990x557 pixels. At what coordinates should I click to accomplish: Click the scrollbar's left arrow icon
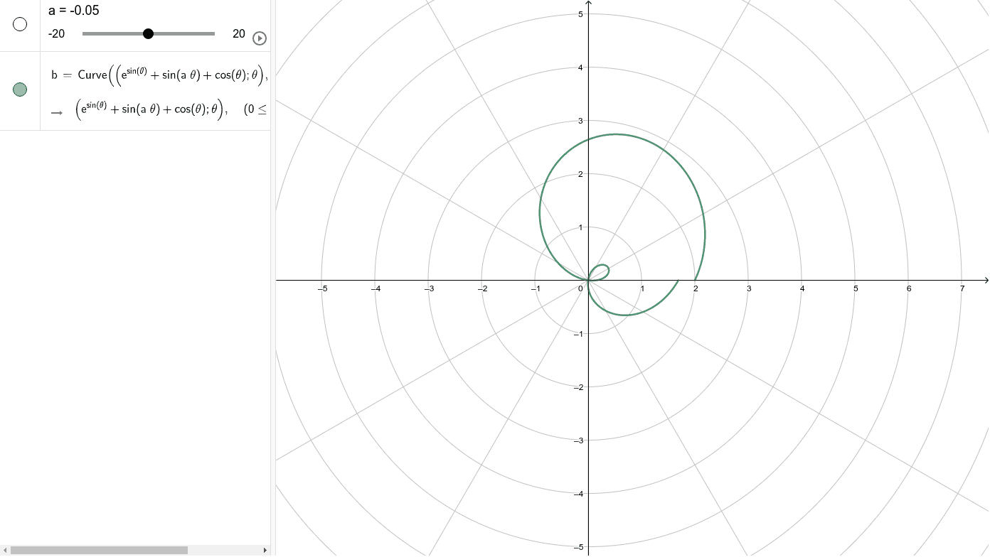coord(4,549)
